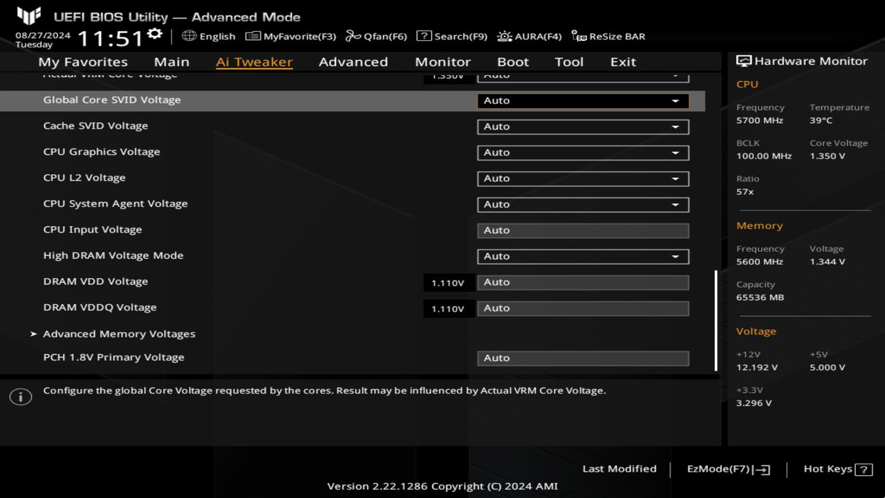This screenshot has width=885, height=498.
Task: Open Cache SVID Voltage dropdown
Action: [x=583, y=127]
